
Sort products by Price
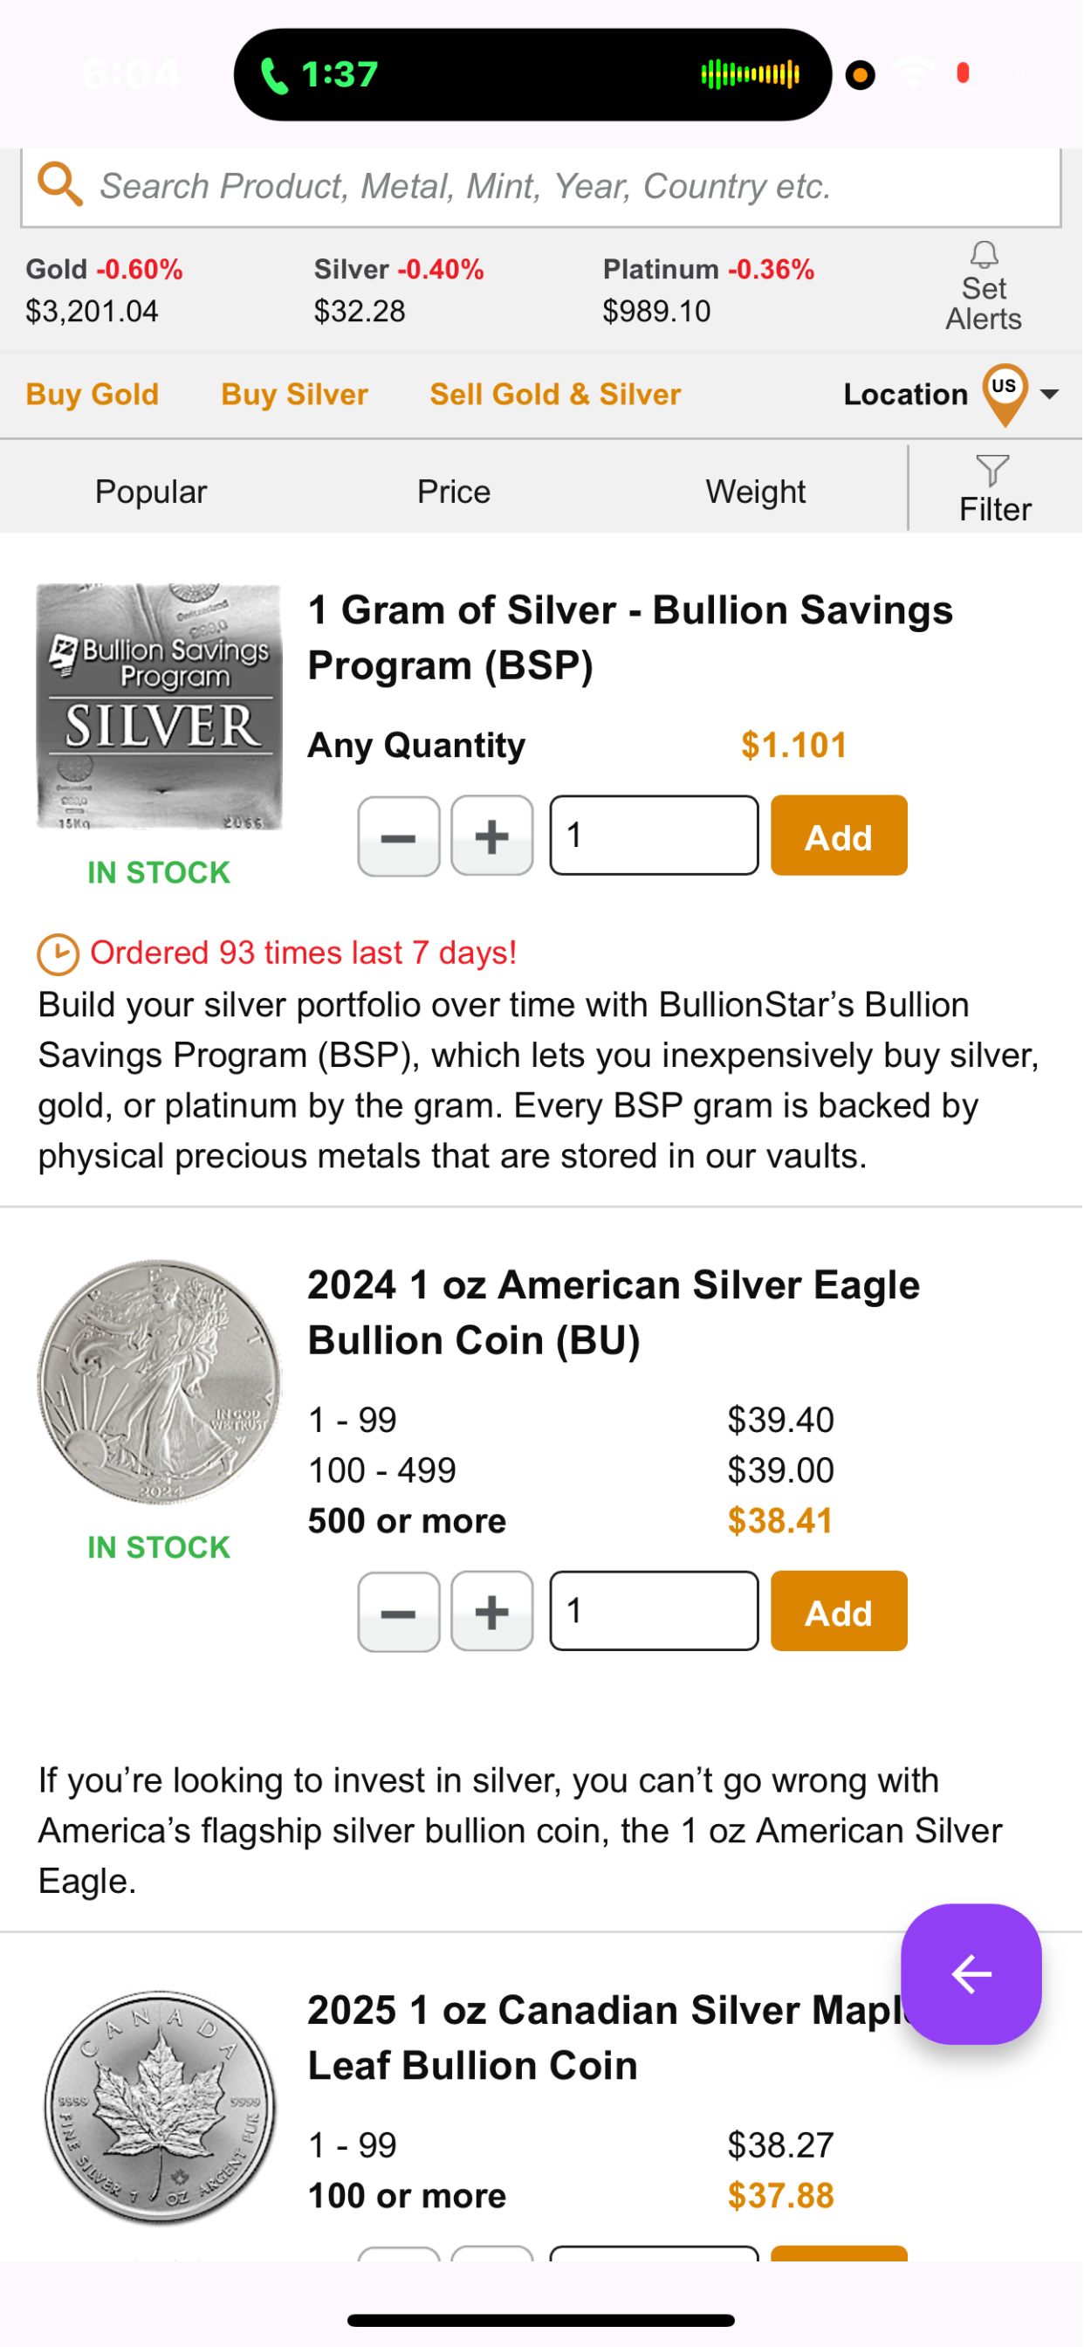pyautogui.click(x=454, y=492)
